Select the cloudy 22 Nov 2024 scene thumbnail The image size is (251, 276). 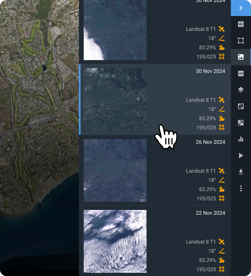click(x=115, y=241)
